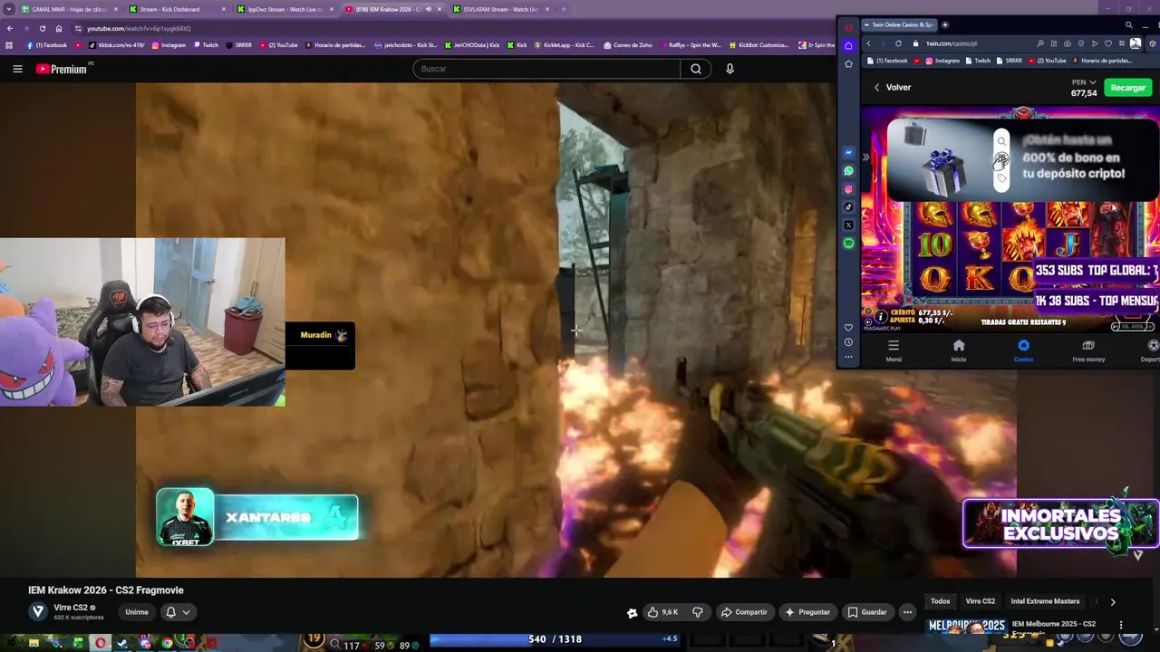Open Instagram in Opera sidebar
Viewport: 1160px width, 652px height.
[x=848, y=188]
